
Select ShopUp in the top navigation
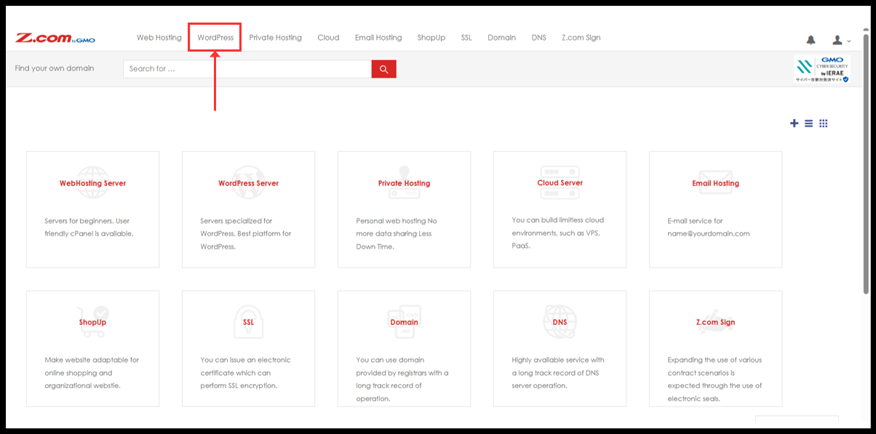[431, 38]
